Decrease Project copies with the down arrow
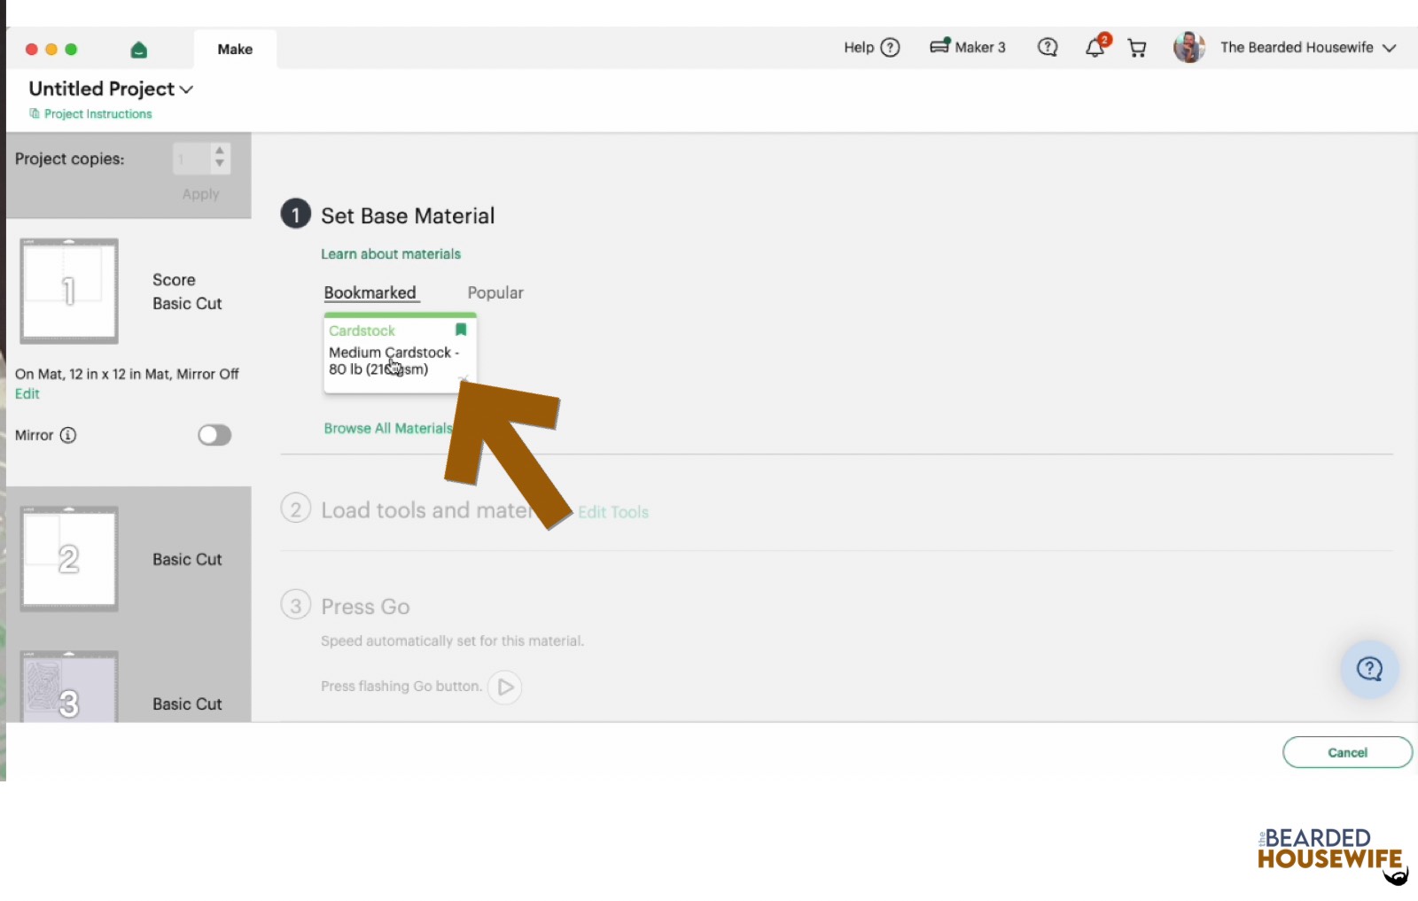 (220, 164)
